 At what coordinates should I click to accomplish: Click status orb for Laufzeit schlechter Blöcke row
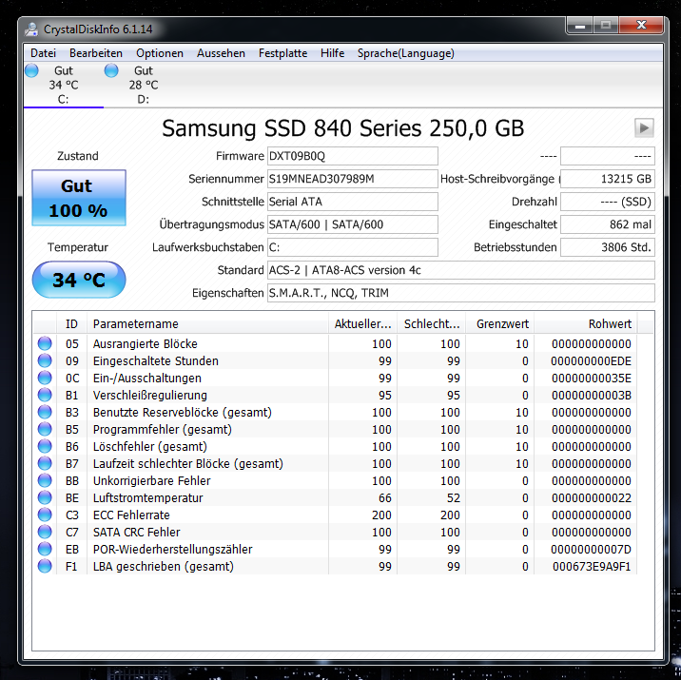(x=45, y=463)
